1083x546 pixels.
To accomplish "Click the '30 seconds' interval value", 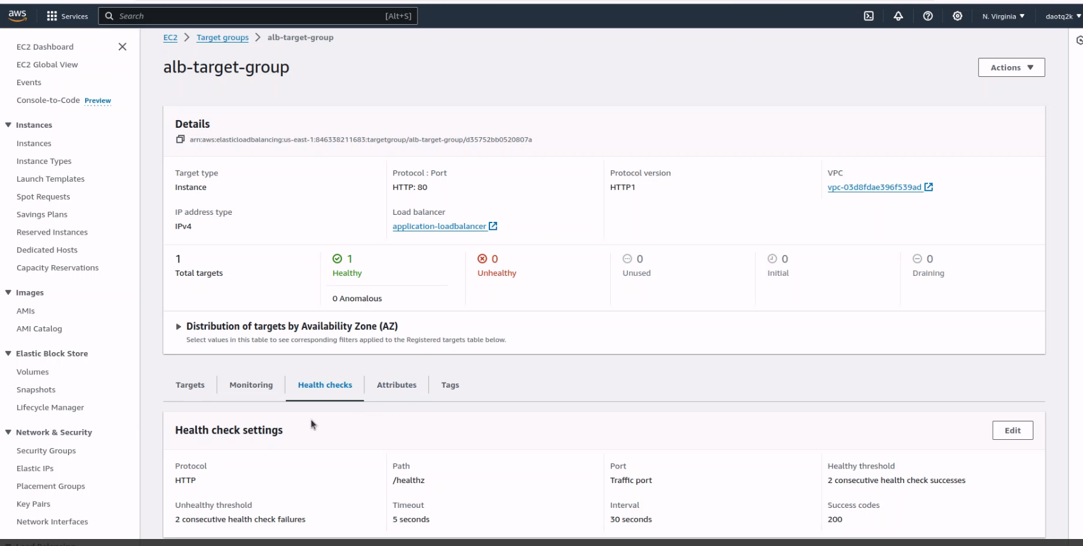I will coord(631,520).
